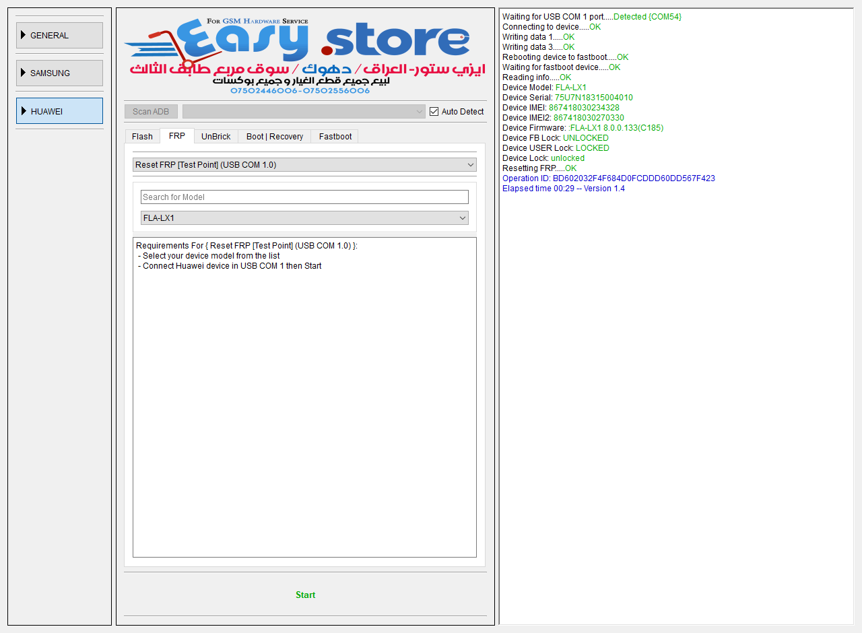Click the 'Device IMEI2: 867418030270330' log line
Screen dimensions: 862x633
[x=564, y=118]
